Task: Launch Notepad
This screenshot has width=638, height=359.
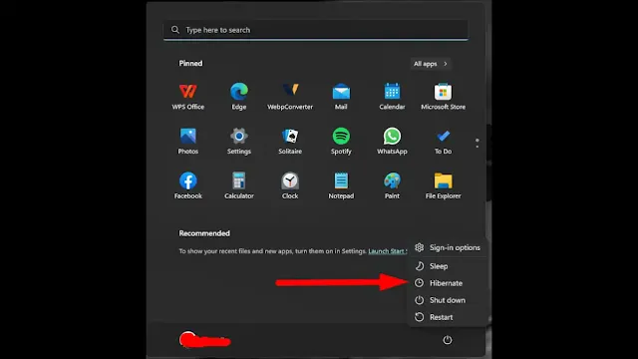Action: 341,185
